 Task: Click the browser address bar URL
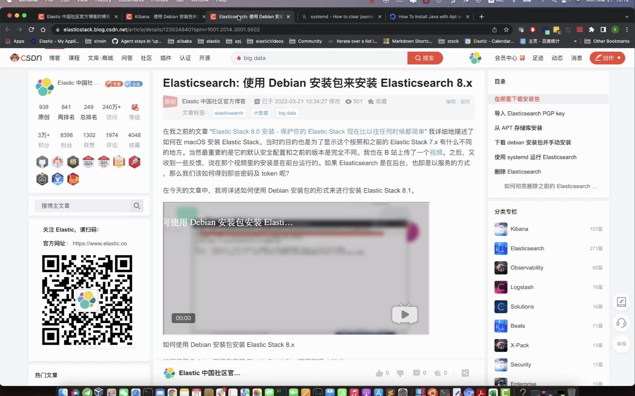[162, 30]
